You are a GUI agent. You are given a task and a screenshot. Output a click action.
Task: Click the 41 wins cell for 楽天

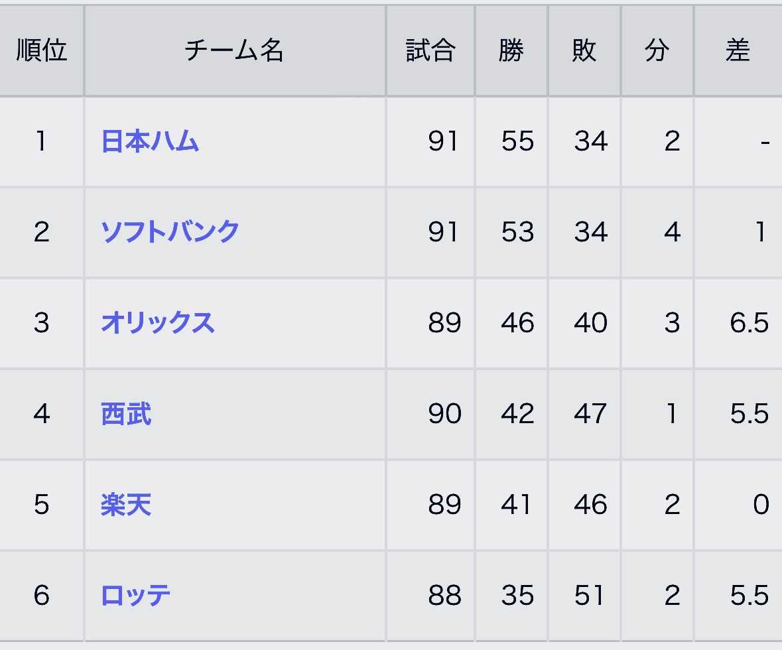(516, 505)
